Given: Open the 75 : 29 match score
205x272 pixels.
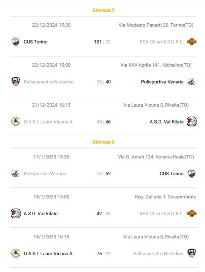Looking at the screenshot, I should pos(103,253).
